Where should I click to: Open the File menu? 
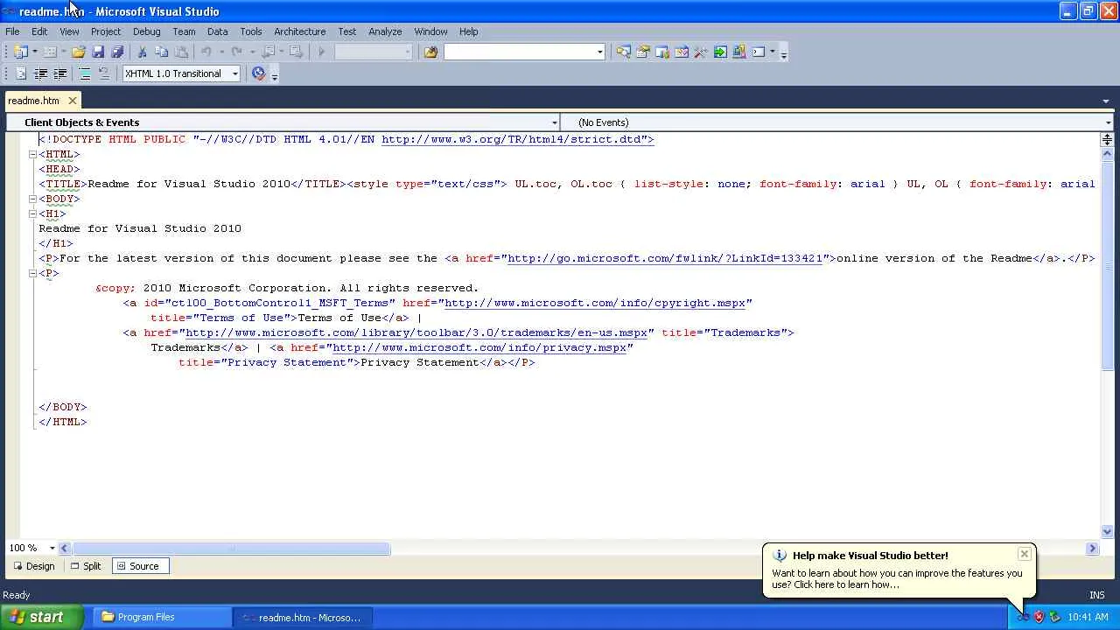click(12, 31)
